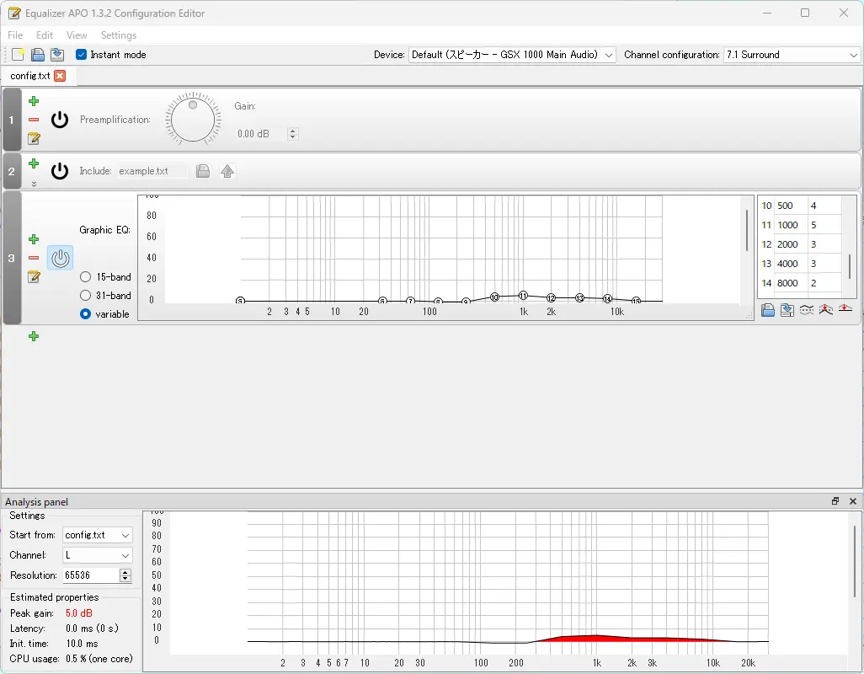Select the 1000 Hz frequency cell in table
The image size is (864, 674).
[x=790, y=225]
